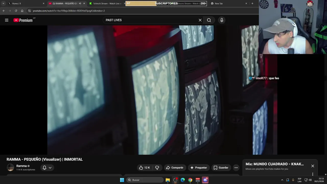This screenshot has height=184, width=327.
Task: Open more actions three-dot menu
Action: [236, 168]
